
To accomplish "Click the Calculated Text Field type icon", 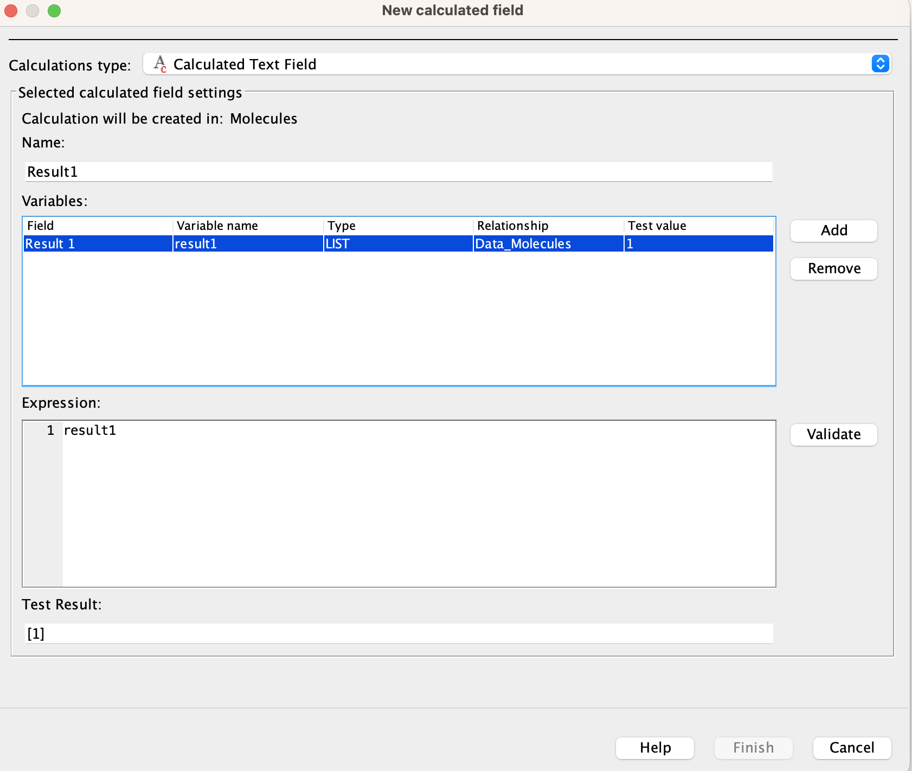I will coord(160,64).
